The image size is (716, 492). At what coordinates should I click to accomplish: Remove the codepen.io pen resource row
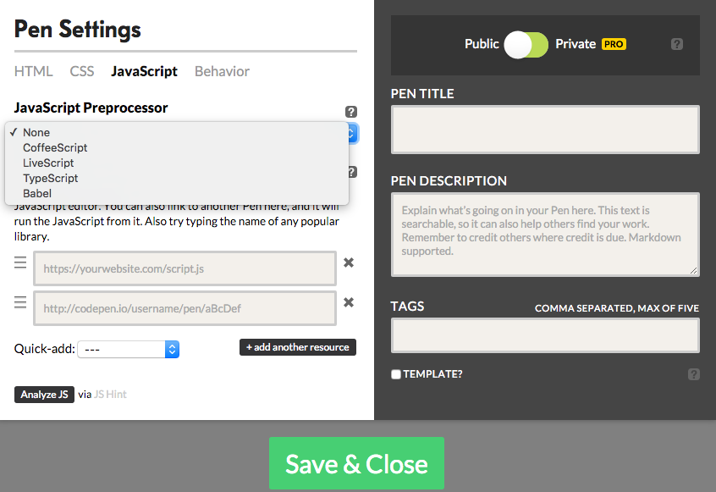tap(349, 302)
